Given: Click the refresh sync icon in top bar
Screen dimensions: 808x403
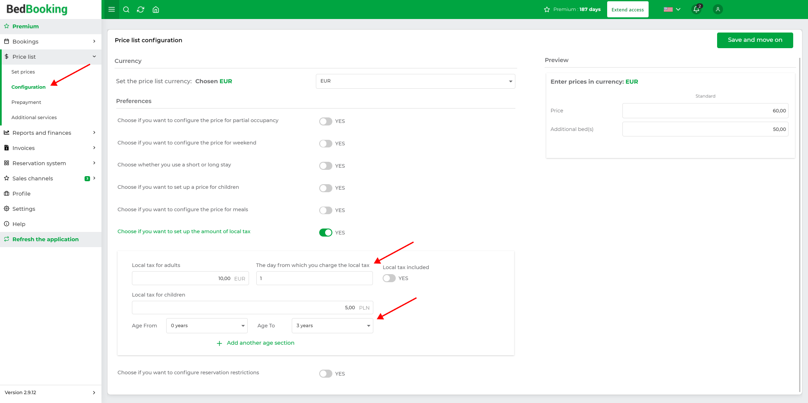Looking at the screenshot, I should (141, 9).
